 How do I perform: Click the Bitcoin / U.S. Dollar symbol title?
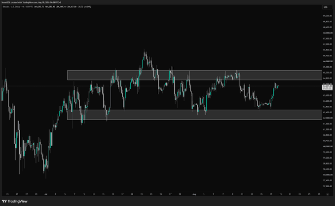(x=11, y=7)
